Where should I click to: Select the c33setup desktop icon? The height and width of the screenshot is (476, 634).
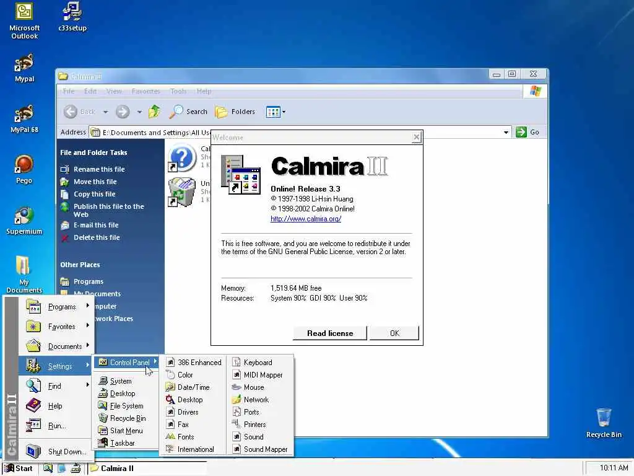(x=72, y=17)
